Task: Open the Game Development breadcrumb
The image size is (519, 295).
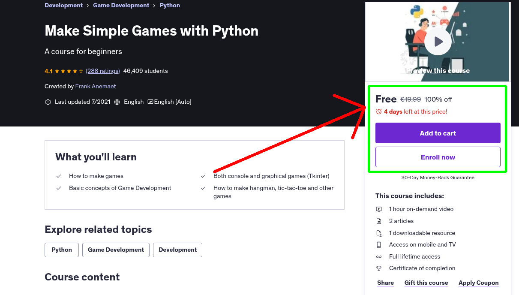Action: pyautogui.click(x=121, y=5)
